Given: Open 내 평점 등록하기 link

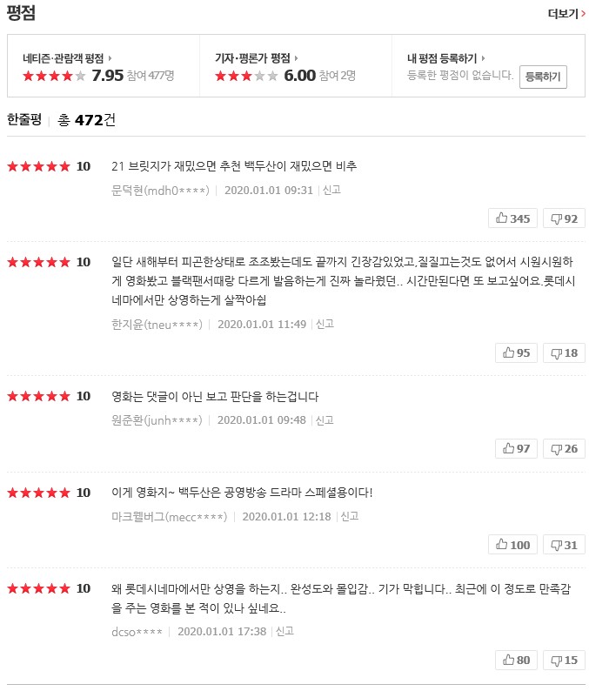Looking at the screenshot, I should coord(446,58).
